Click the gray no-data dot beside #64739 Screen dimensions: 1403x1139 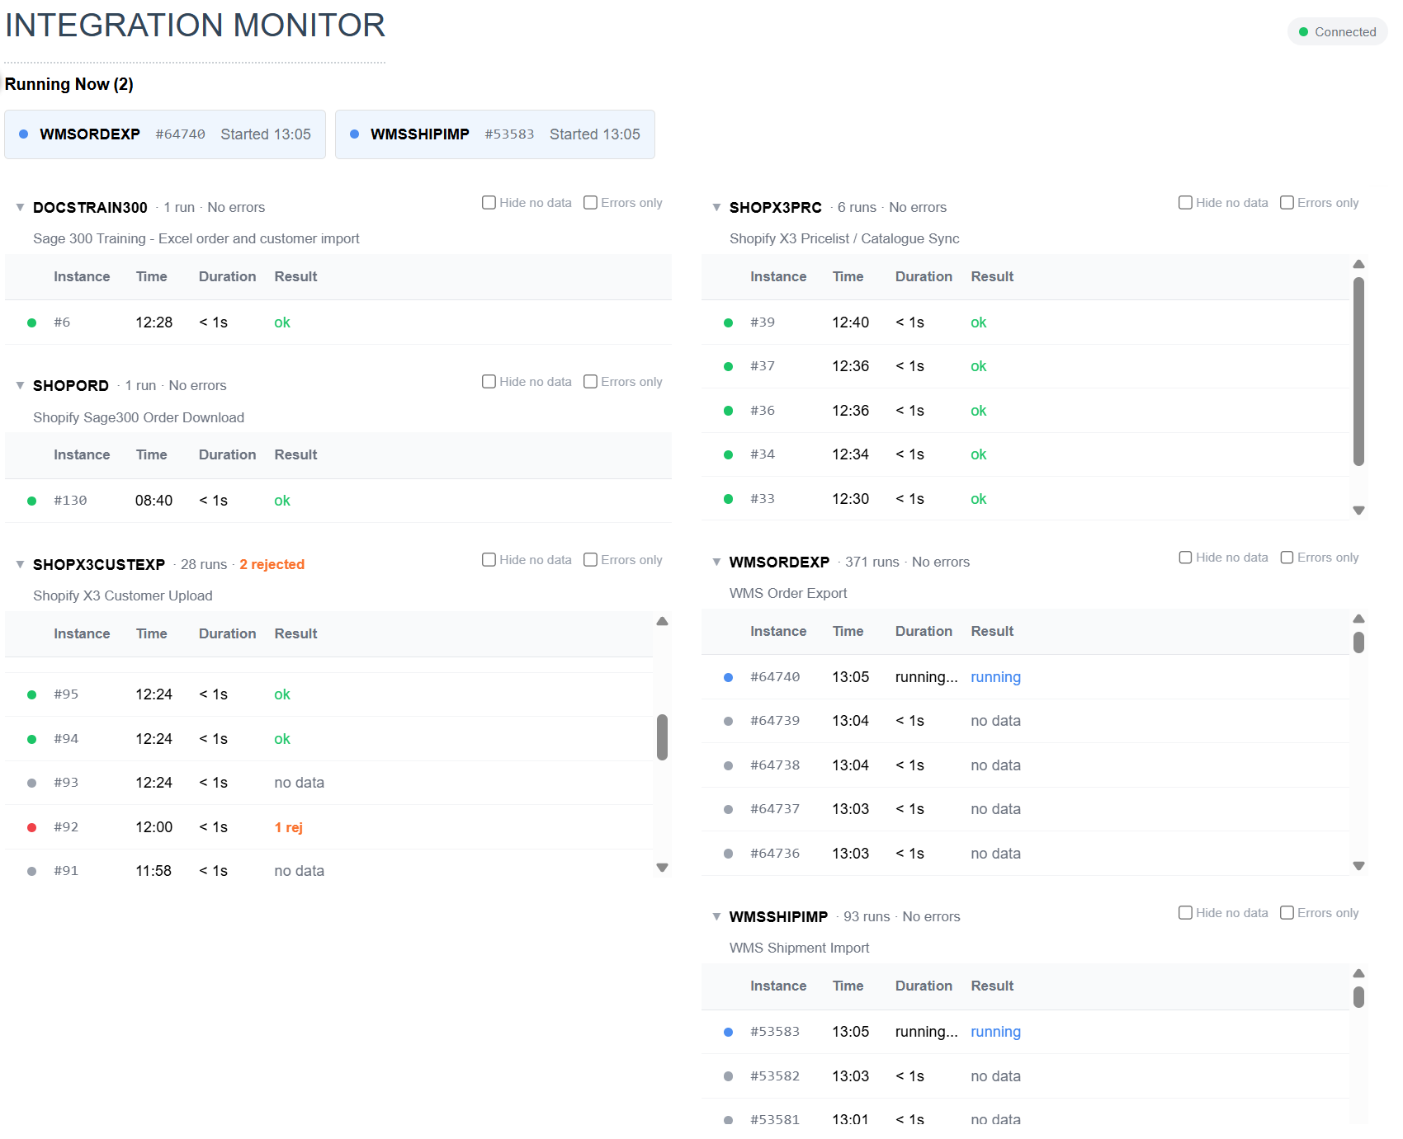(728, 721)
